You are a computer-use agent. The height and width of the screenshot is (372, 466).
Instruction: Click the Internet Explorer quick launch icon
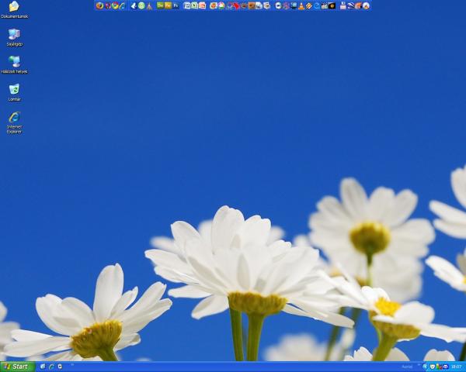click(x=51, y=367)
